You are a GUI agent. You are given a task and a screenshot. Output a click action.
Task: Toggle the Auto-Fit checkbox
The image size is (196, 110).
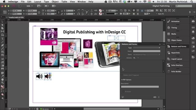coord(156,14)
